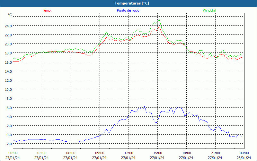Click the 8,0 value on the y-axis

click(9, 99)
